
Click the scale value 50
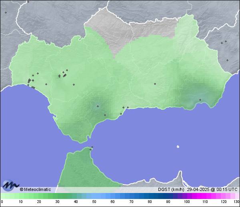94,202
